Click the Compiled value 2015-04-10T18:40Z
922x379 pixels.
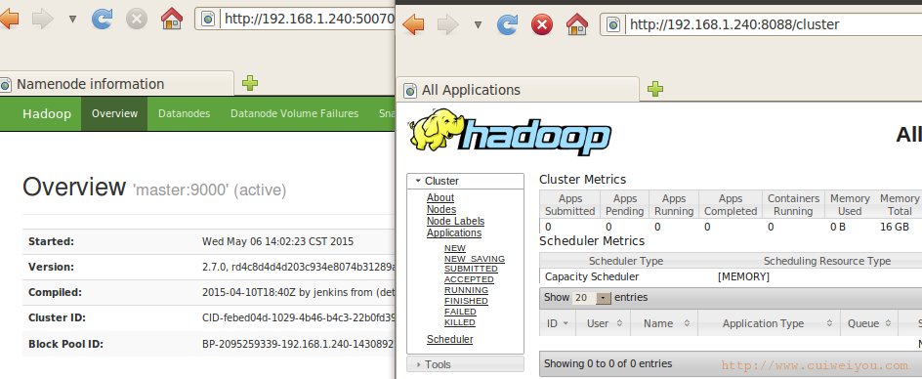pos(298,292)
